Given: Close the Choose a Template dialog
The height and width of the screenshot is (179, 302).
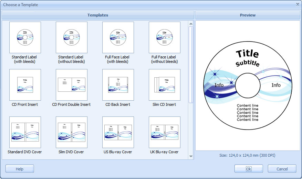Looking at the screenshot, I should point(298,4).
